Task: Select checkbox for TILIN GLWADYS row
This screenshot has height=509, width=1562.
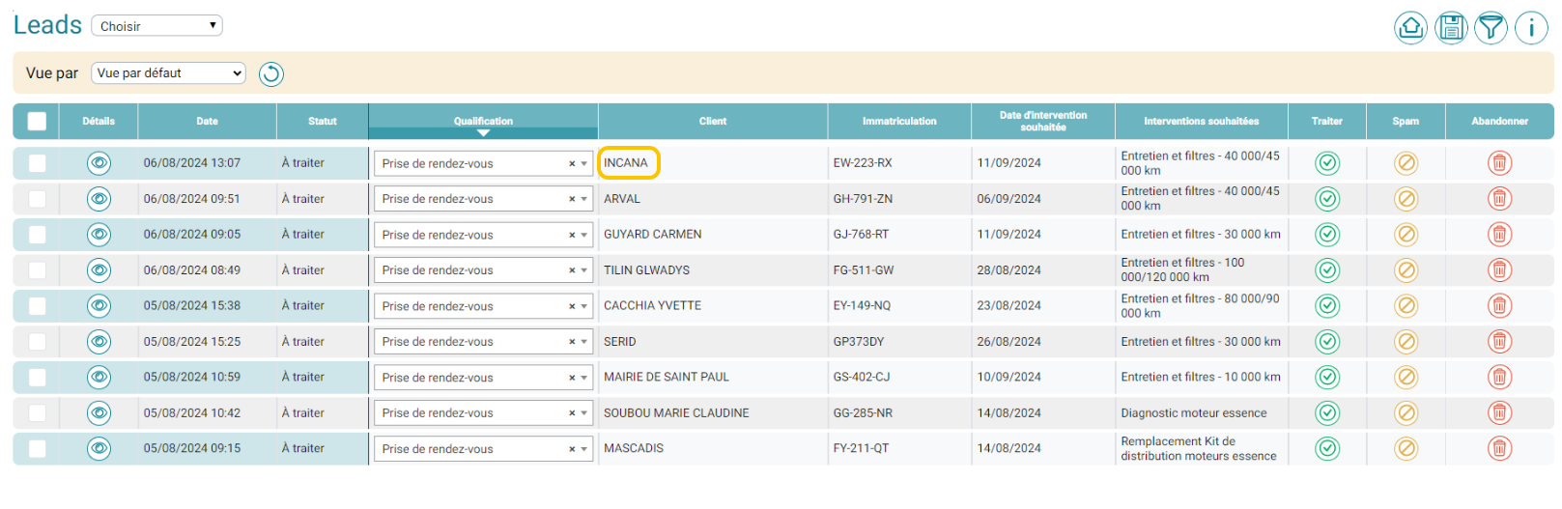Action: coord(37,270)
